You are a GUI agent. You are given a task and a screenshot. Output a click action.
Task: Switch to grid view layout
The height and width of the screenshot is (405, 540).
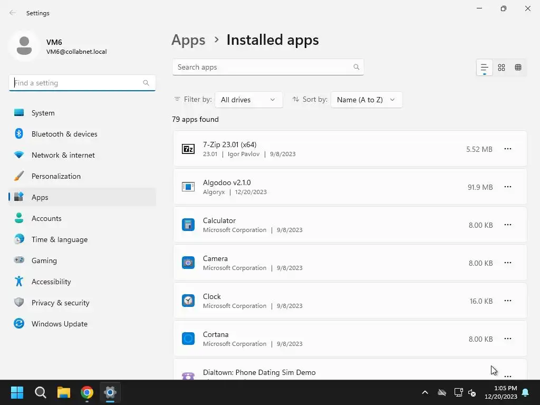502,67
